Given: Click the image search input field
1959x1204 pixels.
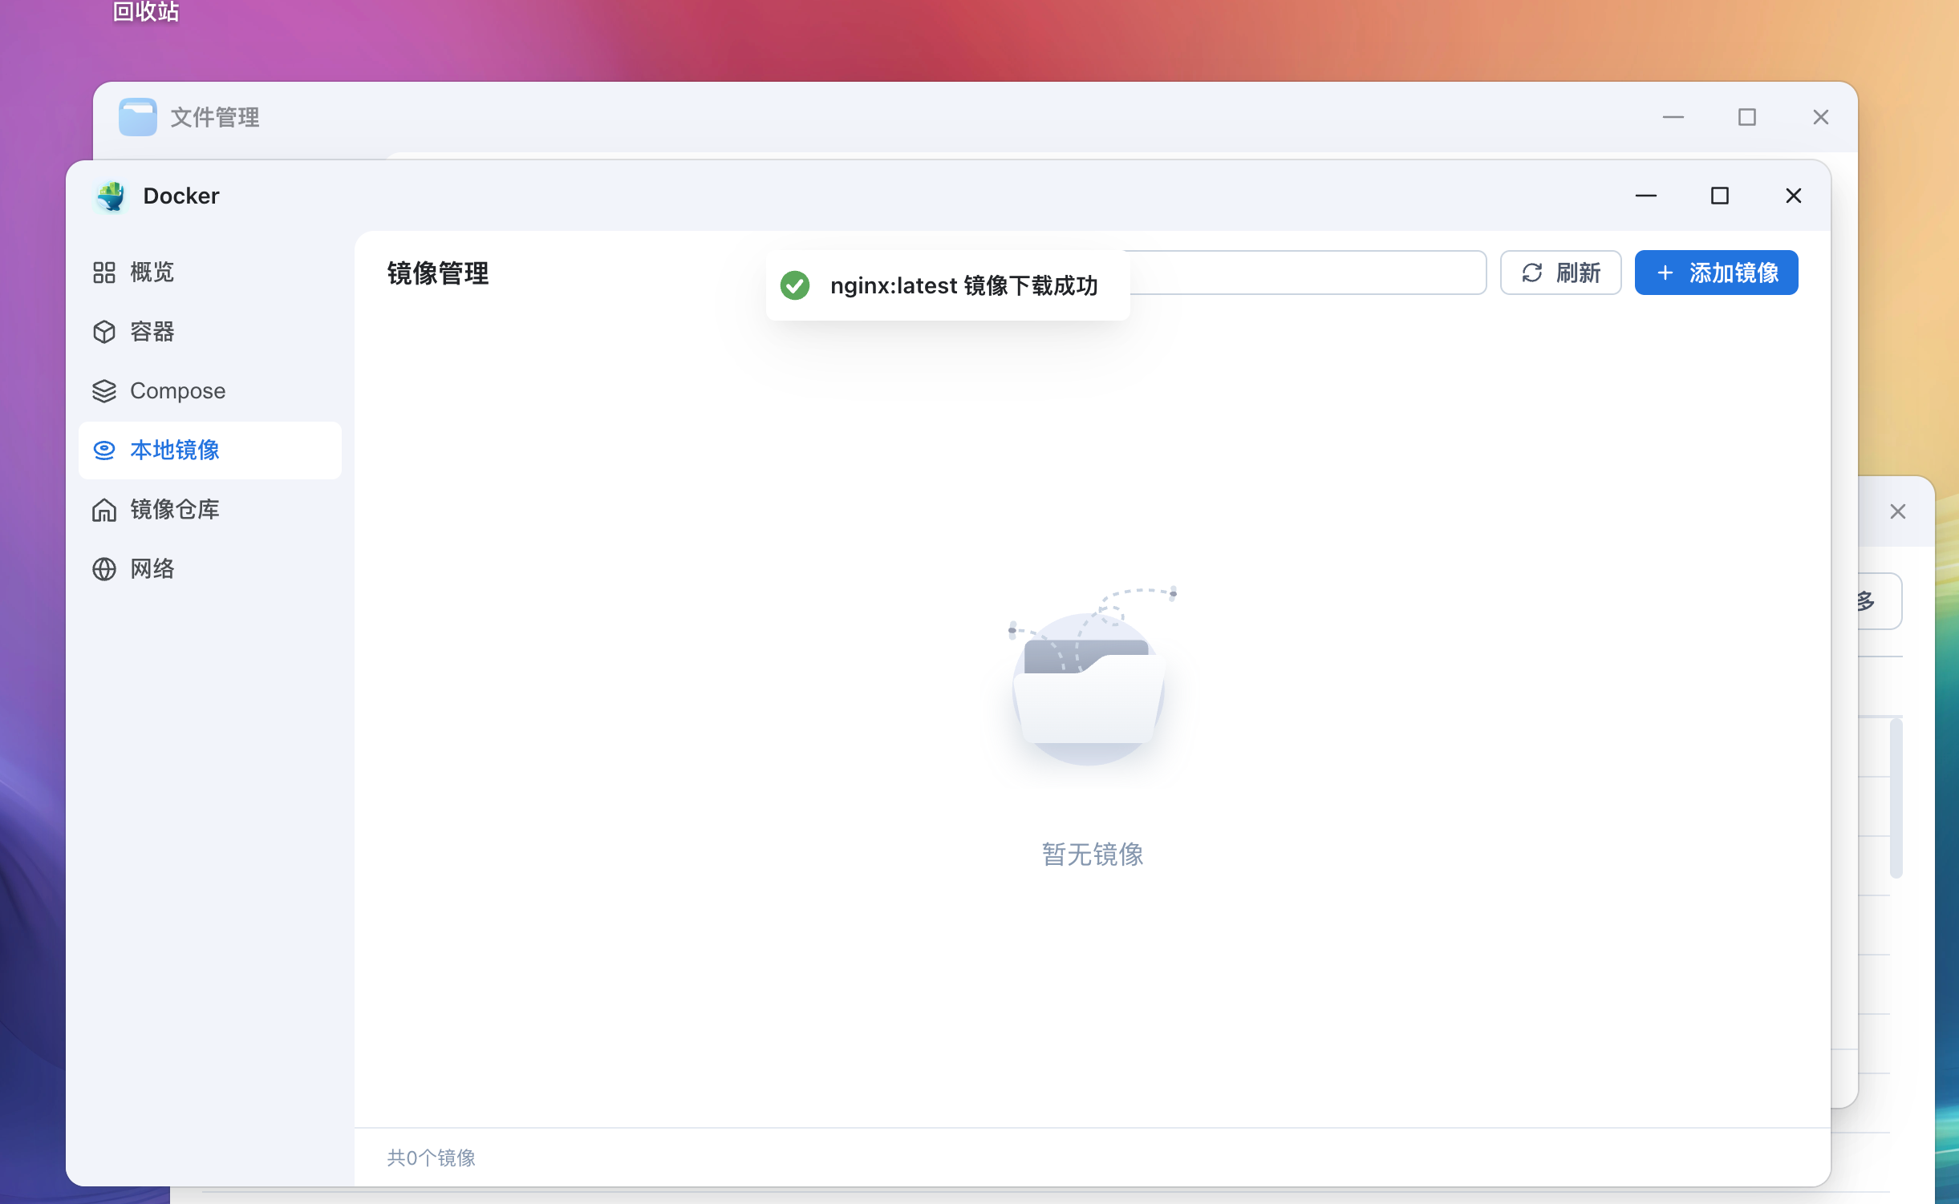Looking at the screenshot, I should (1306, 273).
